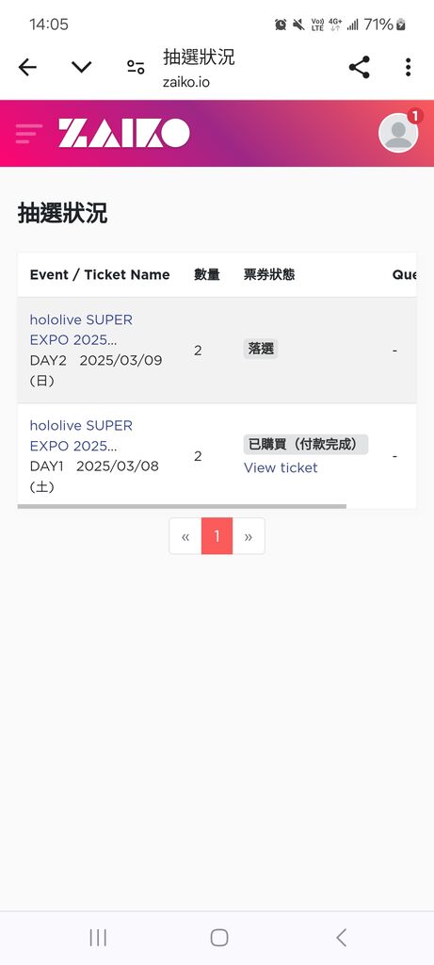Screen dimensions: 434x965
Task: Tap the 已購買（付款完成） status badge
Action: click(306, 445)
